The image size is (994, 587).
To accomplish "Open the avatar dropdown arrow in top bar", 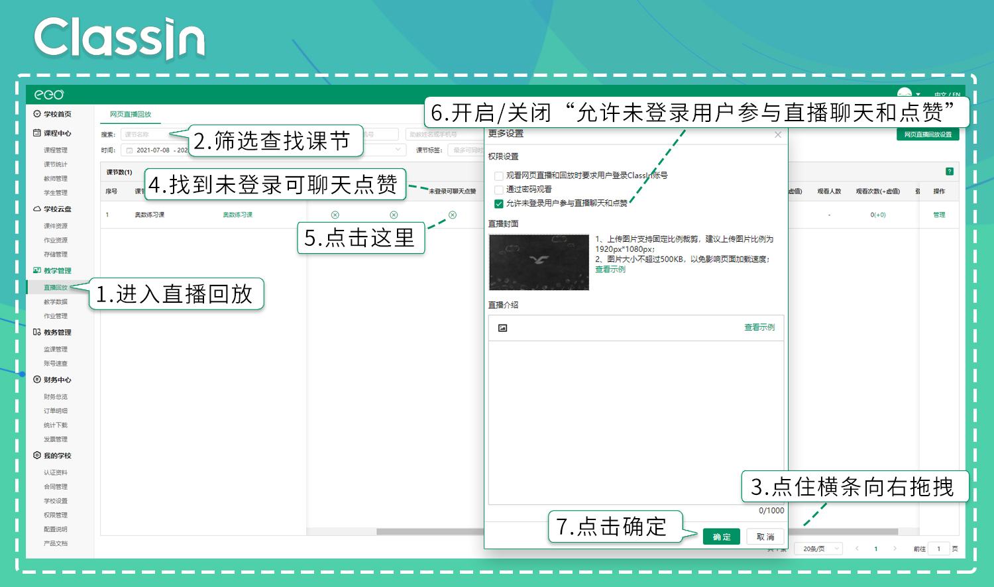I will point(918,94).
